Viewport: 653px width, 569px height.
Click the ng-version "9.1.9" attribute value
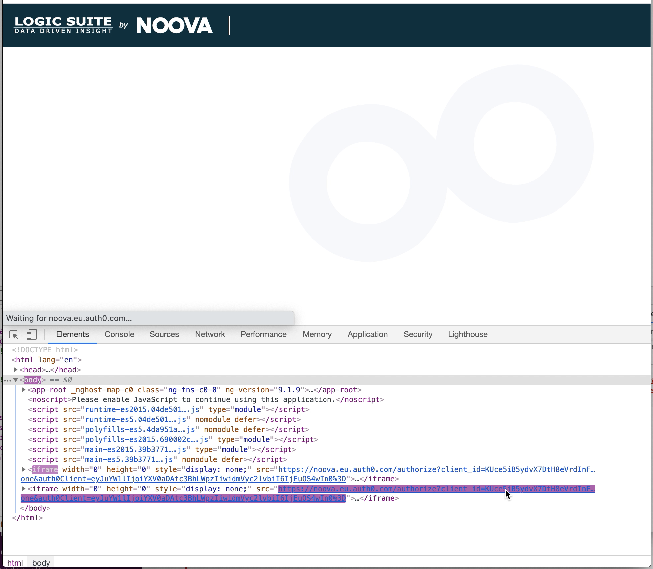pos(289,390)
